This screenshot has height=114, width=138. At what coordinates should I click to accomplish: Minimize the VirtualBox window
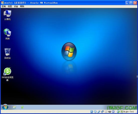coord(127,3)
